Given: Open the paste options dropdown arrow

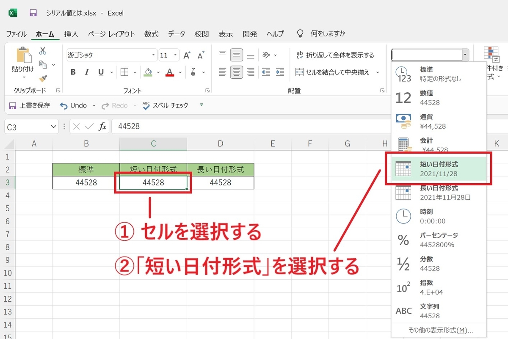Looking at the screenshot, I should (x=23, y=77).
